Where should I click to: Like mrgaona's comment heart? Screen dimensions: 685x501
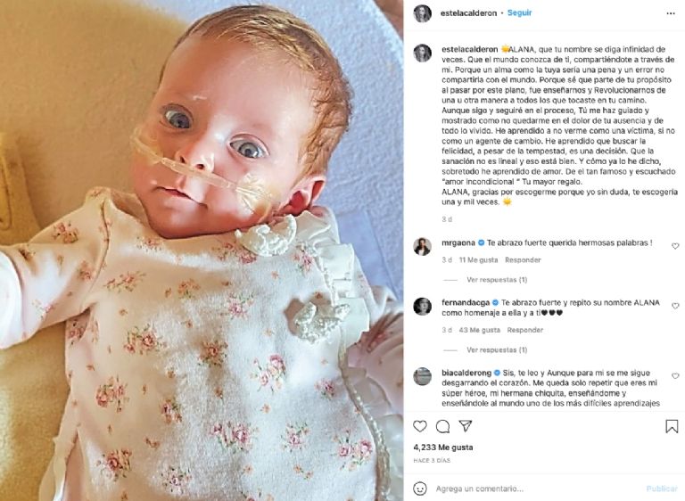point(675,246)
